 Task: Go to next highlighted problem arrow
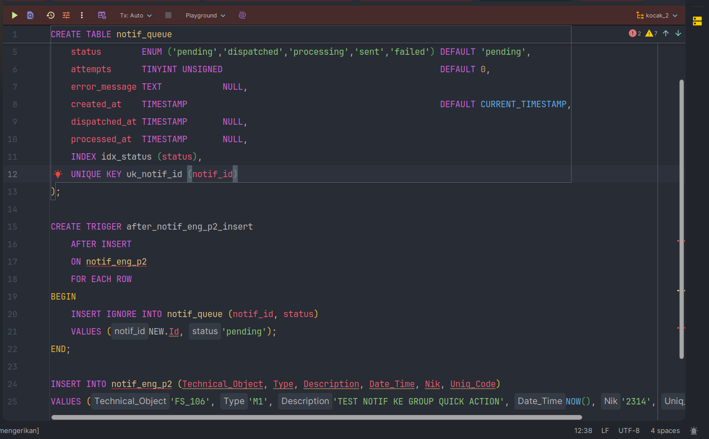coord(678,33)
